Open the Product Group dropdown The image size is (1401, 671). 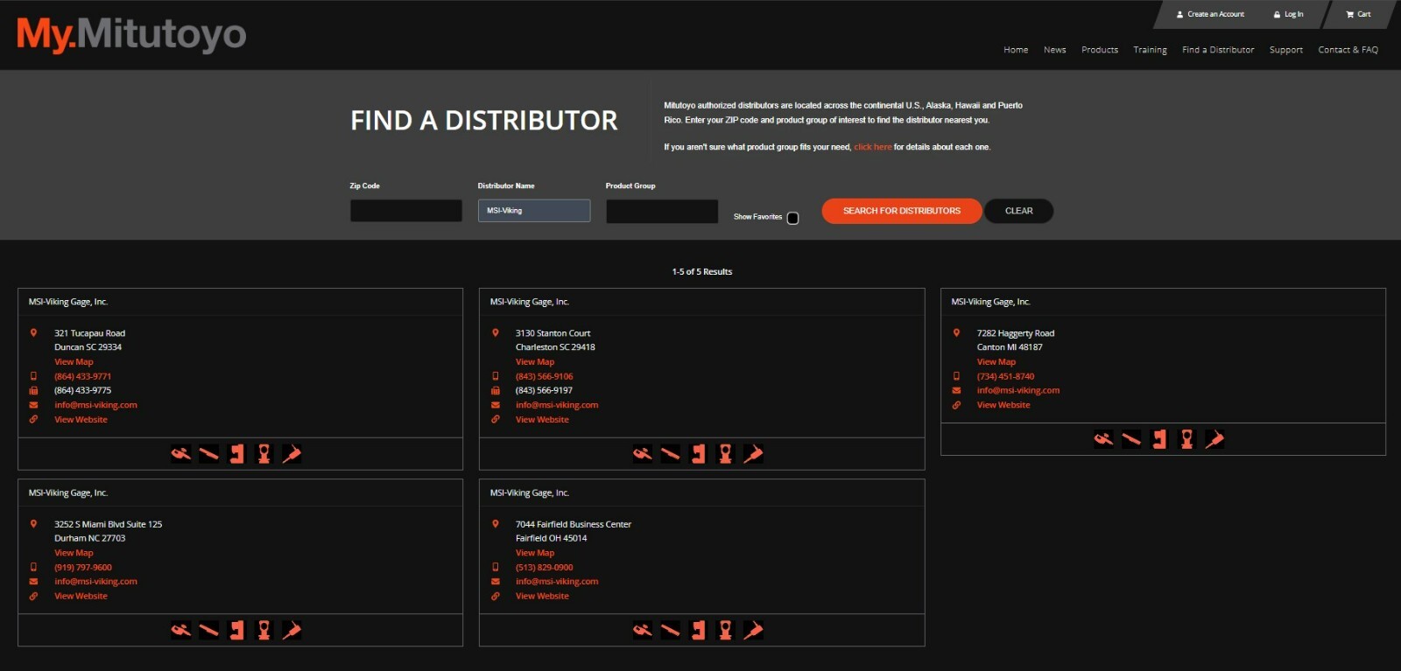click(x=661, y=211)
